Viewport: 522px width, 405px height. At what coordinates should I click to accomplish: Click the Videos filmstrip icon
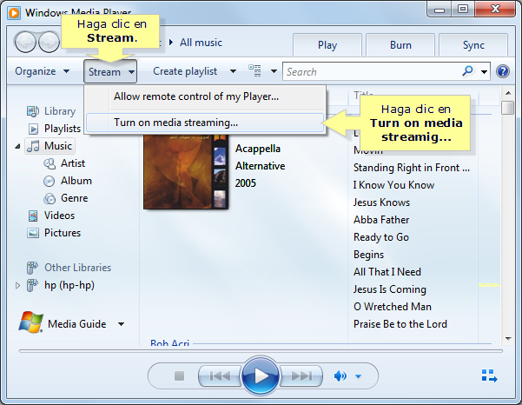pos(33,216)
